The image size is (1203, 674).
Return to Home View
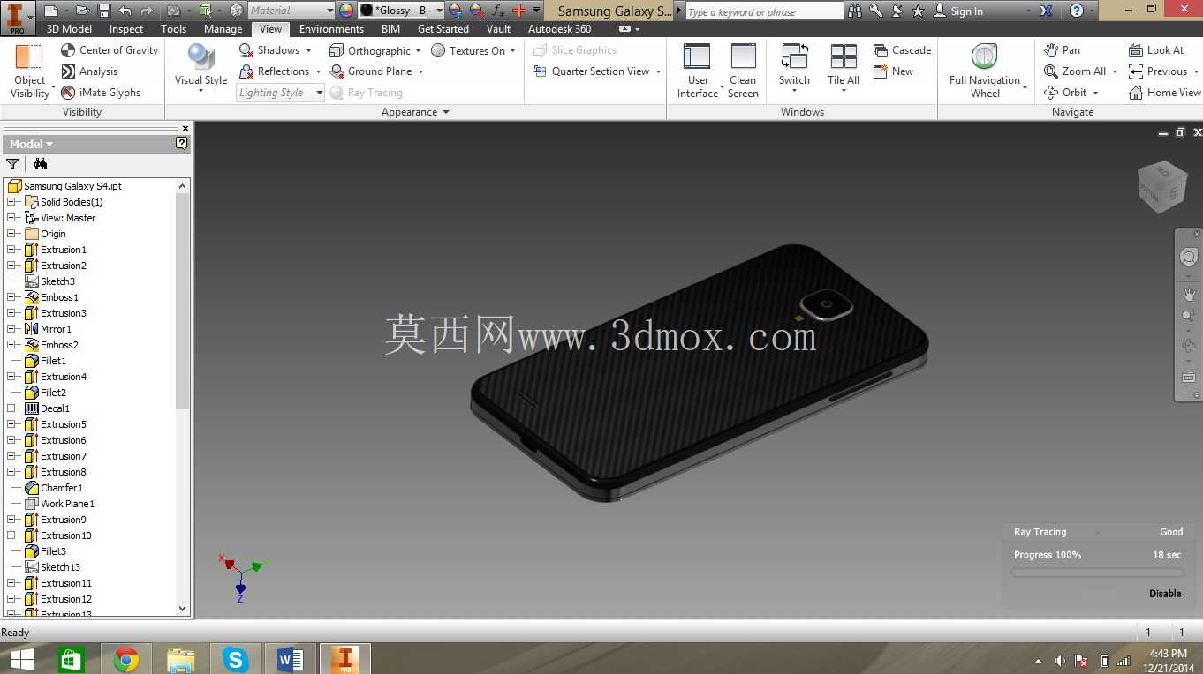[x=1165, y=93]
